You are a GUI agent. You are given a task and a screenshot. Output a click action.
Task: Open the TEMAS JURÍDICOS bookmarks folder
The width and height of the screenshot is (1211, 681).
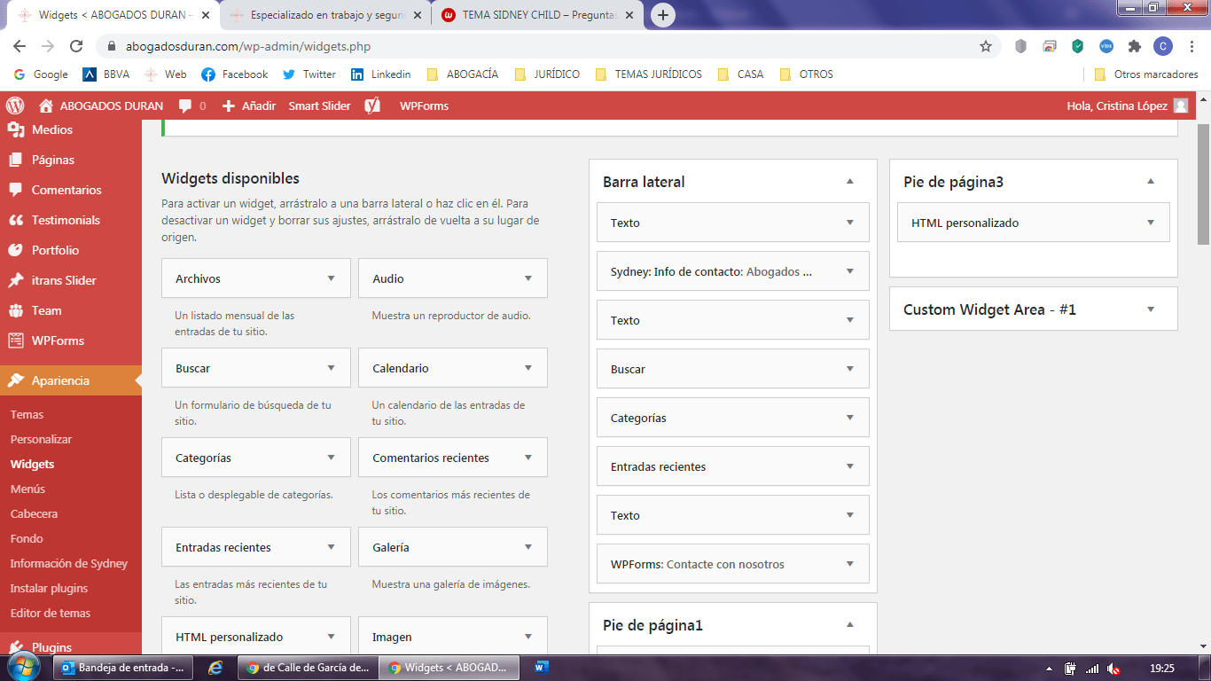(648, 74)
